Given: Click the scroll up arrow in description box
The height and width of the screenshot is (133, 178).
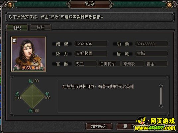Looking at the screenshot, I should pos(161,86).
